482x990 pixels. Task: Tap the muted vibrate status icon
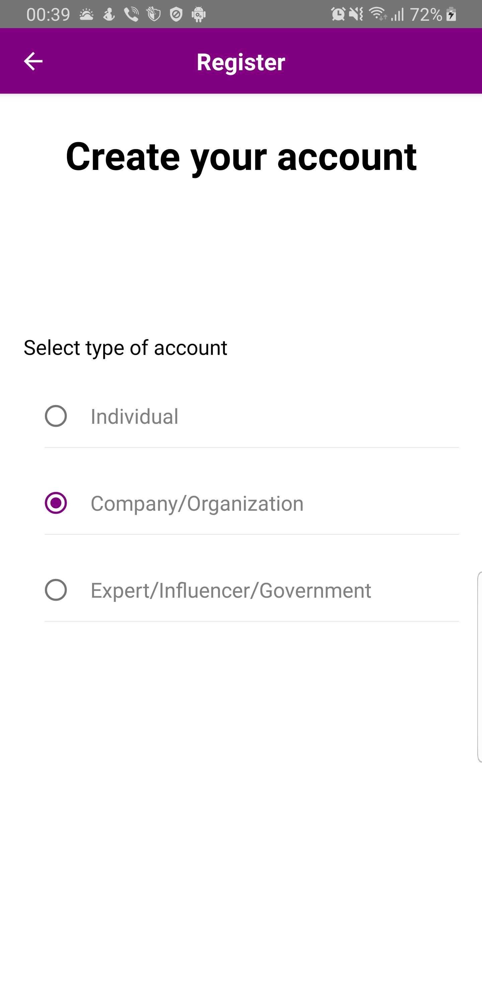click(356, 15)
